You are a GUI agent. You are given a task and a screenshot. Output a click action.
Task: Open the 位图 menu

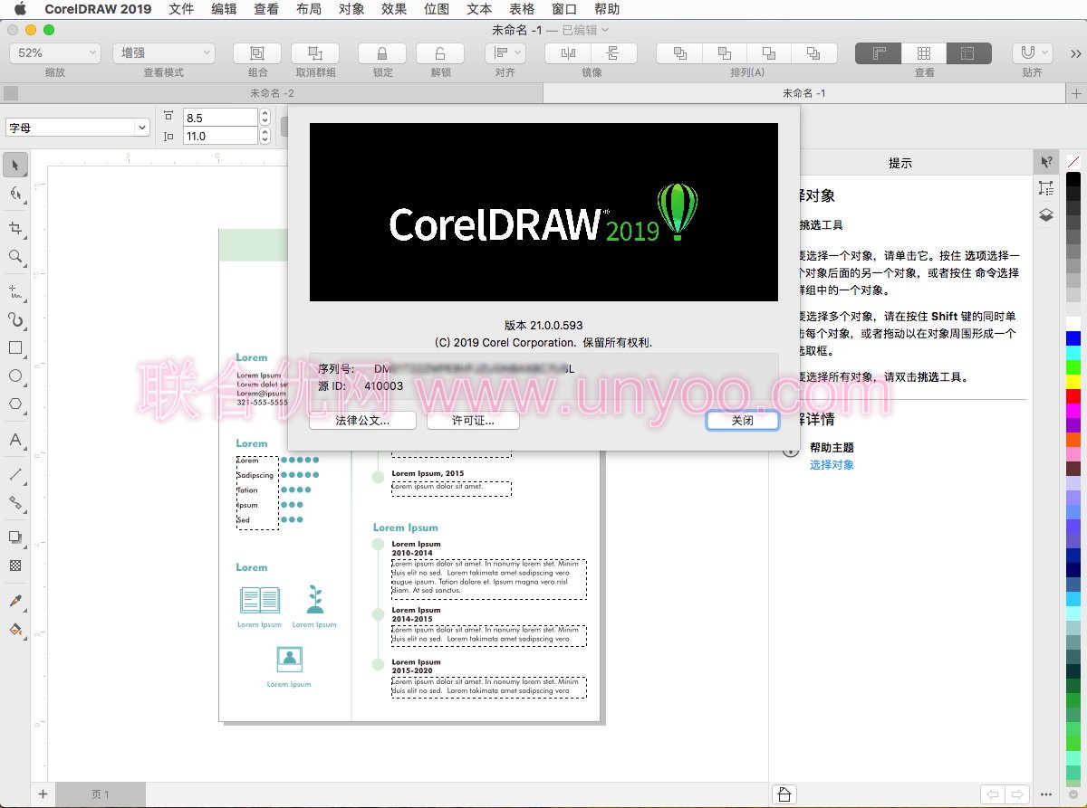click(437, 9)
